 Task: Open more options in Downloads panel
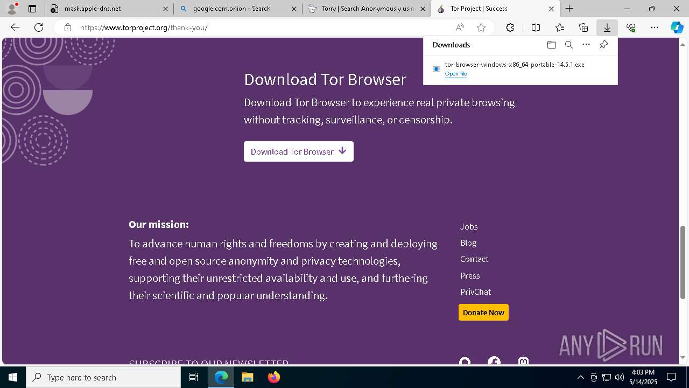click(x=586, y=45)
